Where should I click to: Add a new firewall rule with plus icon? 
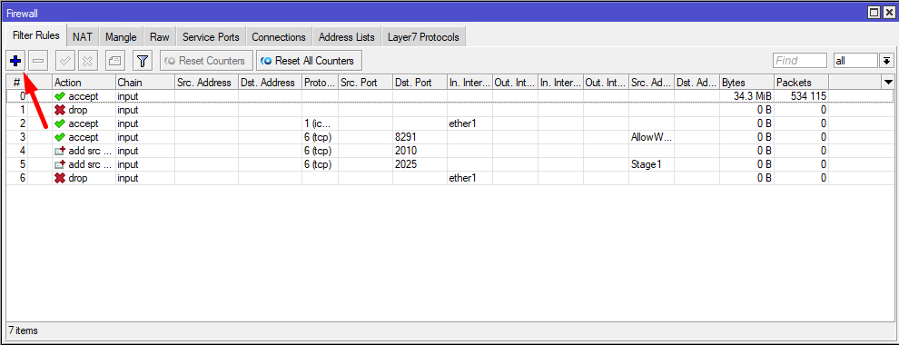click(x=15, y=60)
